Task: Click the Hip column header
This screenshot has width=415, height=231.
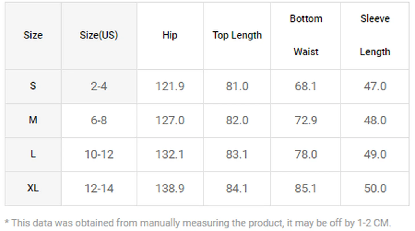Action: pos(170,36)
